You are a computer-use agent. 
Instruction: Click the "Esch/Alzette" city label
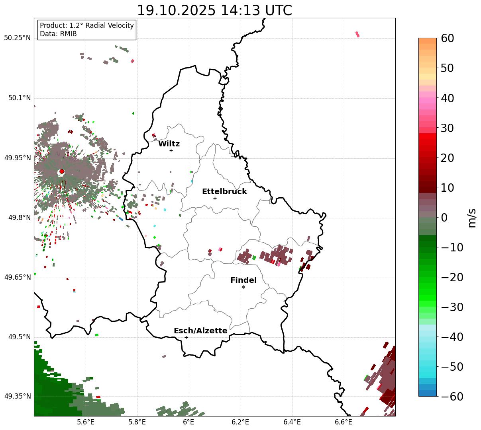pos(200,331)
